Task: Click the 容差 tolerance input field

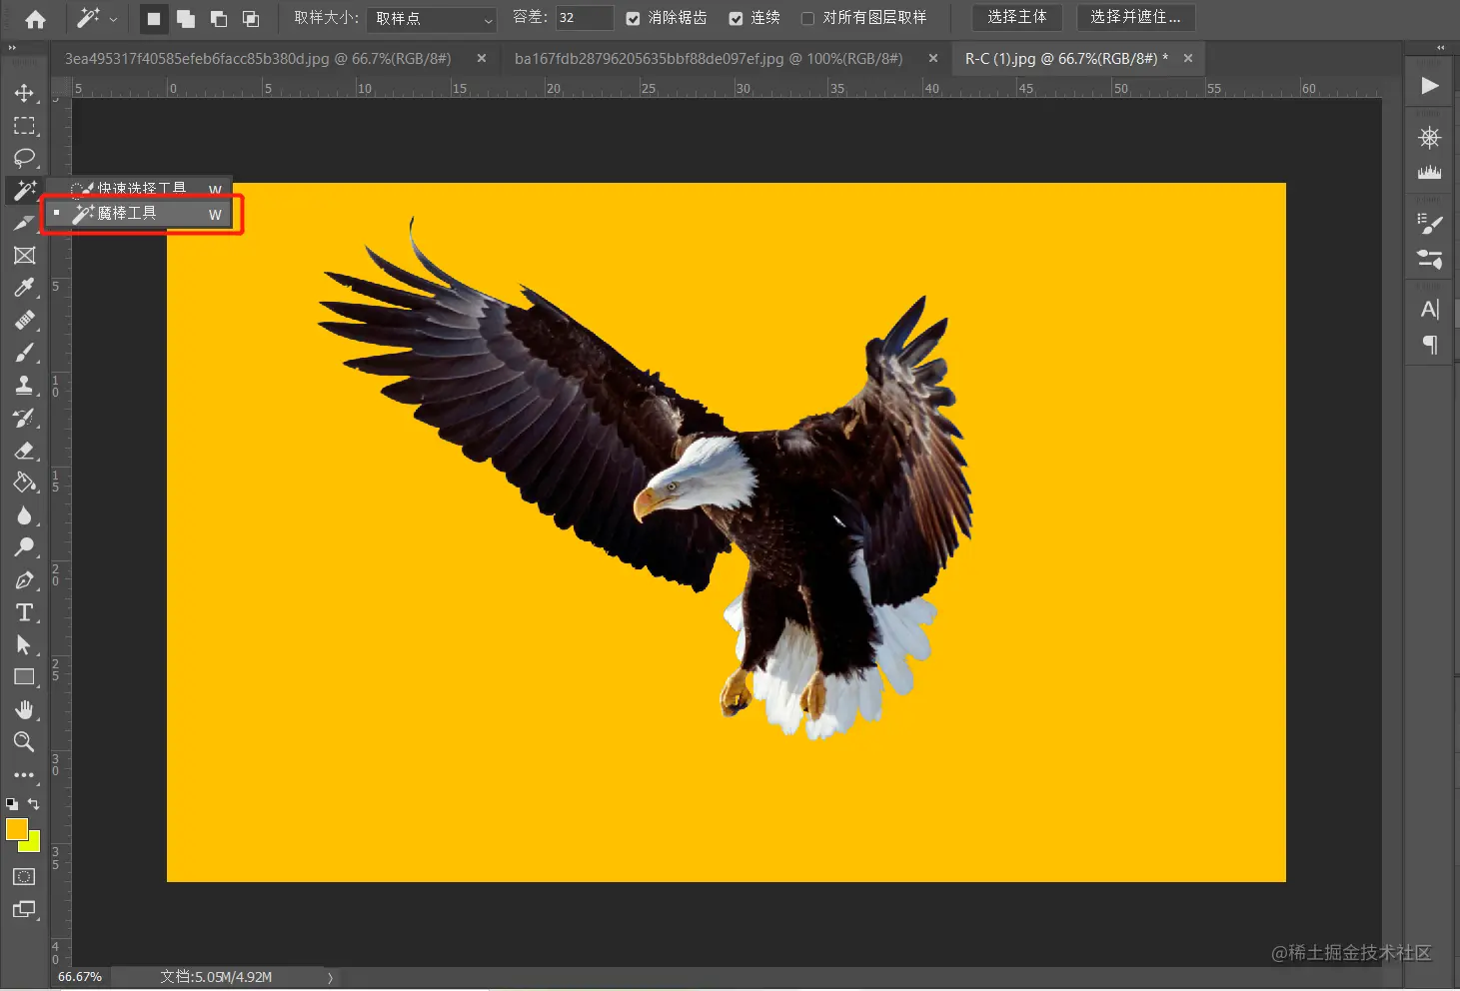Action: coord(584,18)
